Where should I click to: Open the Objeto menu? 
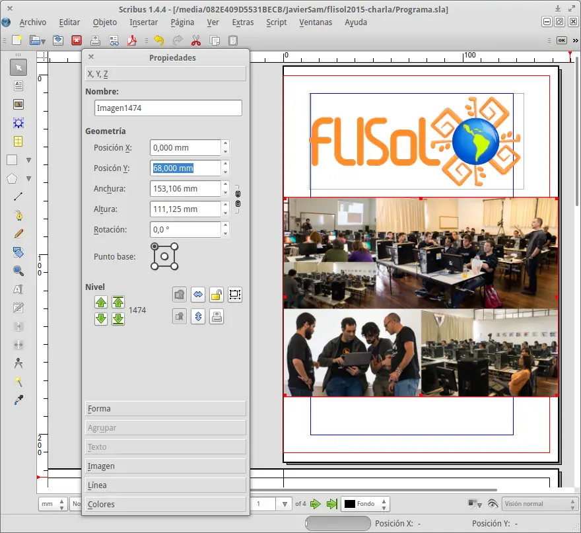pyautogui.click(x=105, y=22)
